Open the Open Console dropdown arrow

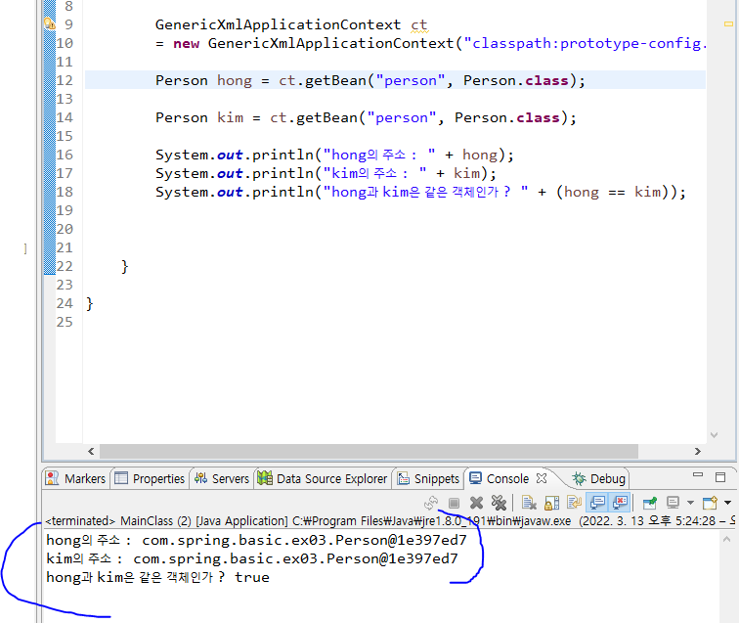click(x=727, y=503)
